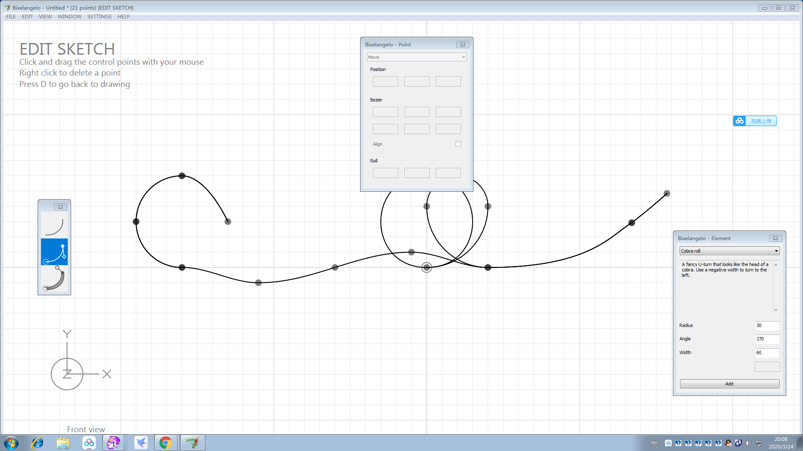Click the Bixelangelo taskbar icon
Image resolution: width=803 pixels, height=451 pixels.
192,443
